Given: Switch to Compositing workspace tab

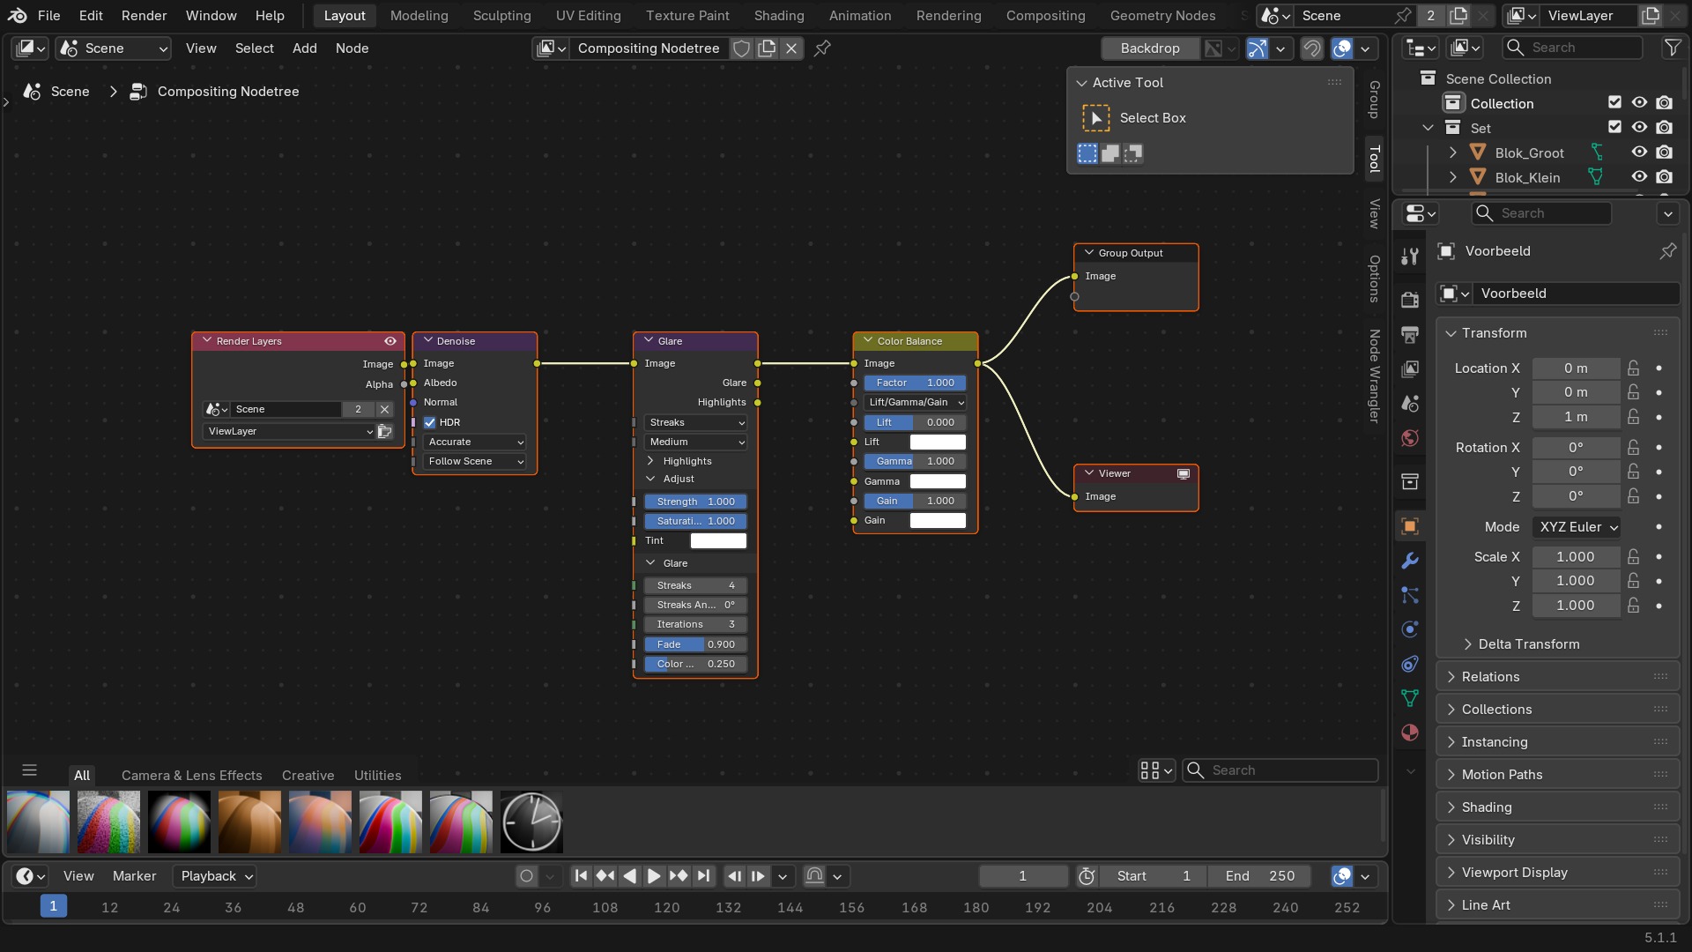Looking at the screenshot, I should pos(1045,15).
